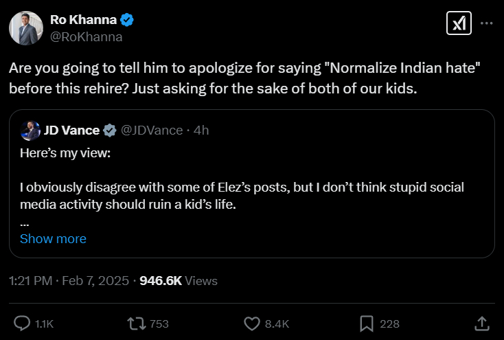Open the share upload icon
This screenshot has width=504, height=340.
coord(481,323)
